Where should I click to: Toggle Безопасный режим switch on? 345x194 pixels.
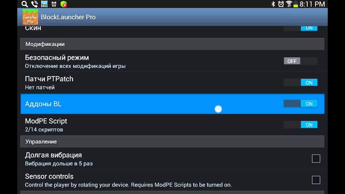(301, 61)
